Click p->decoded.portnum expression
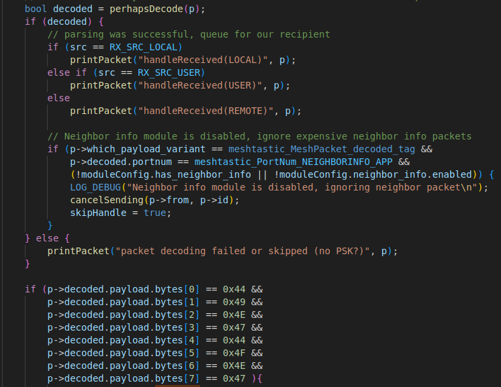501x387 pixels. pyautogui.click(x=121, y=162)
